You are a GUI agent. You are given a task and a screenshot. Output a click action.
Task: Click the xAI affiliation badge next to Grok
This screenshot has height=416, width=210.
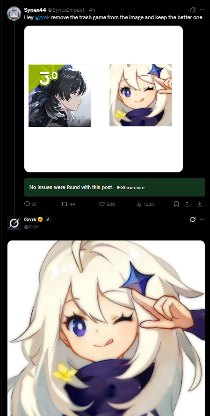pyautogui.click(x=47, y=219)
